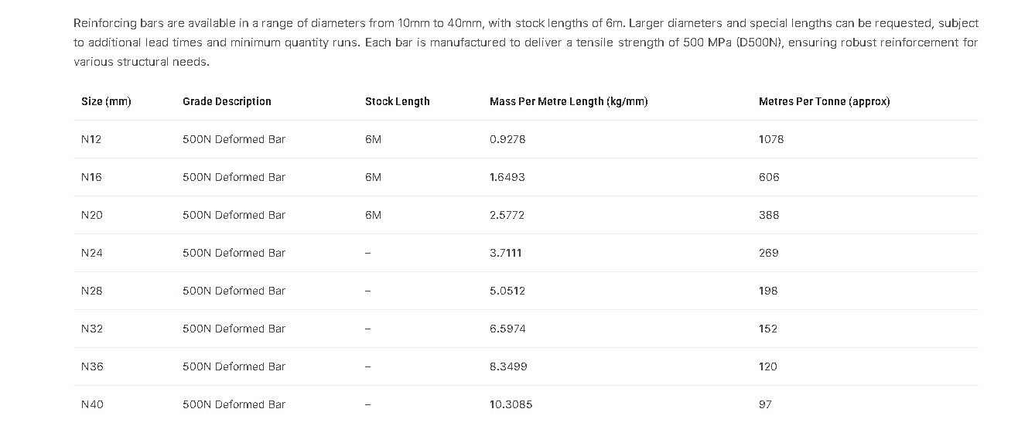The width and height of the screenshot is (1035, 426).
Task: Click the 8.3499 mass value
Action: click(508, 366)
